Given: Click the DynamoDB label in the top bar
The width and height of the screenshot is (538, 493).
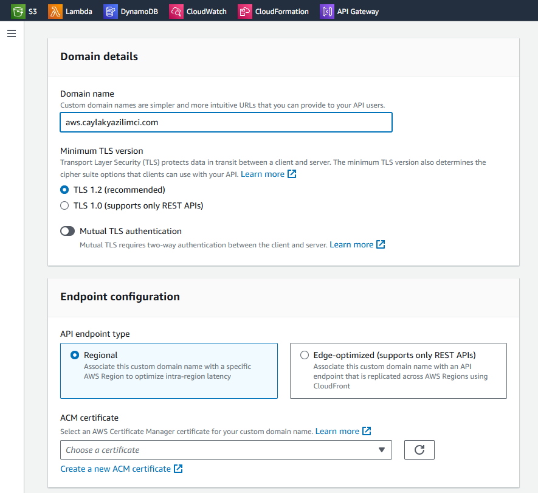Looking at the screenshot, I should [139, 12].
